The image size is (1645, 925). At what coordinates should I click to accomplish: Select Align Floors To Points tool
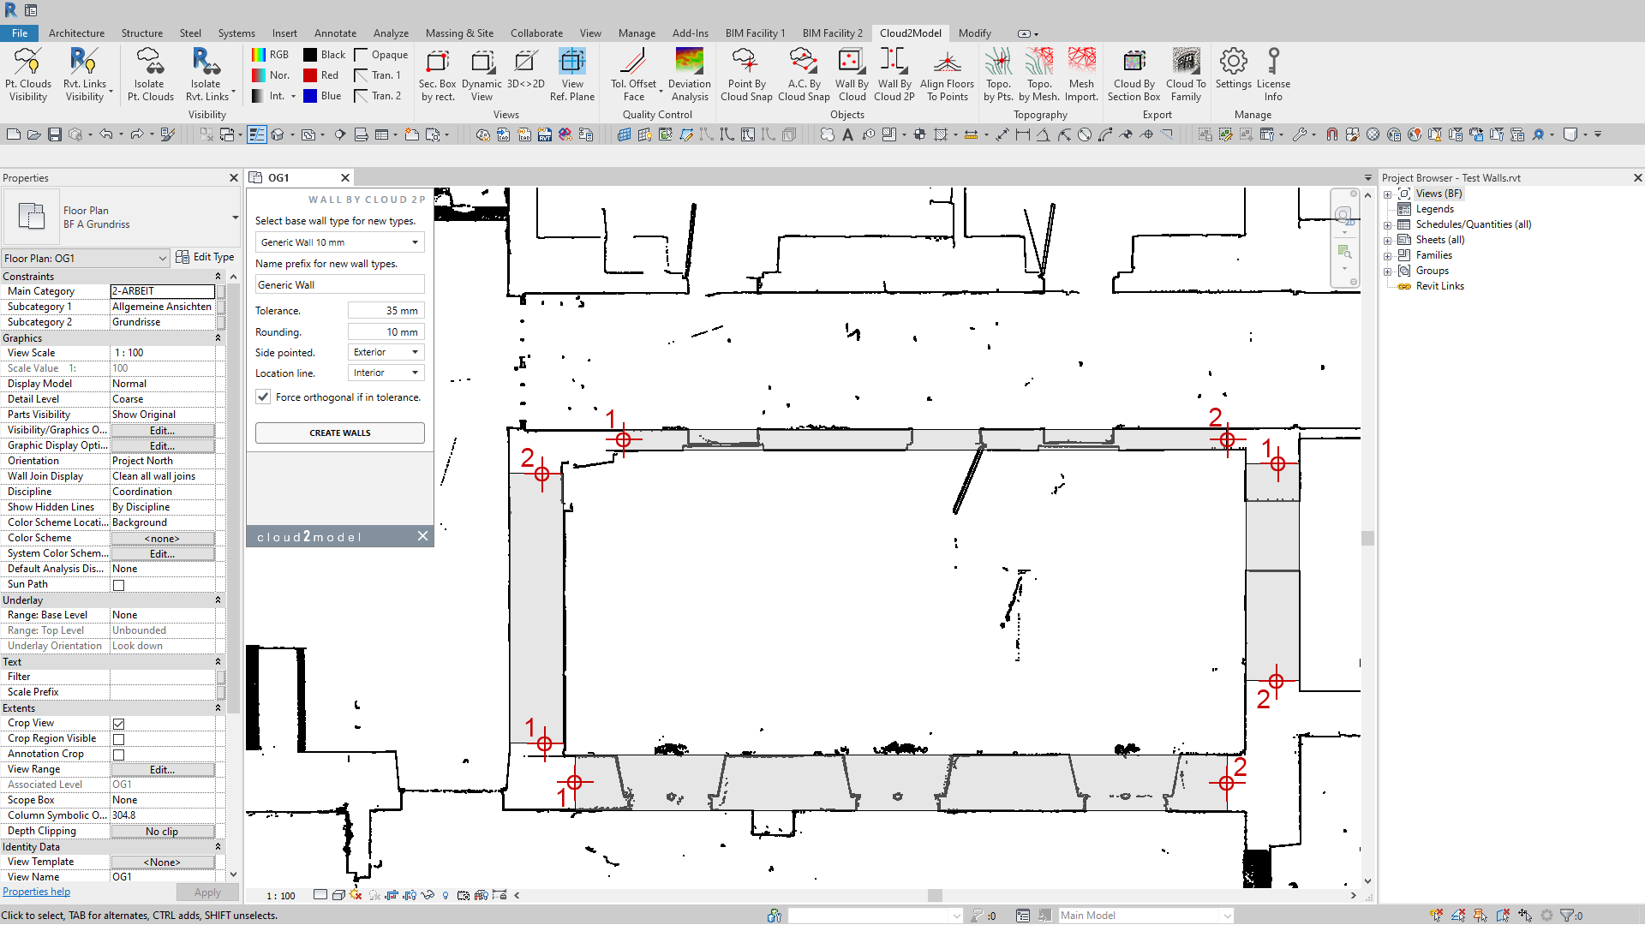[x=947, y=74]
